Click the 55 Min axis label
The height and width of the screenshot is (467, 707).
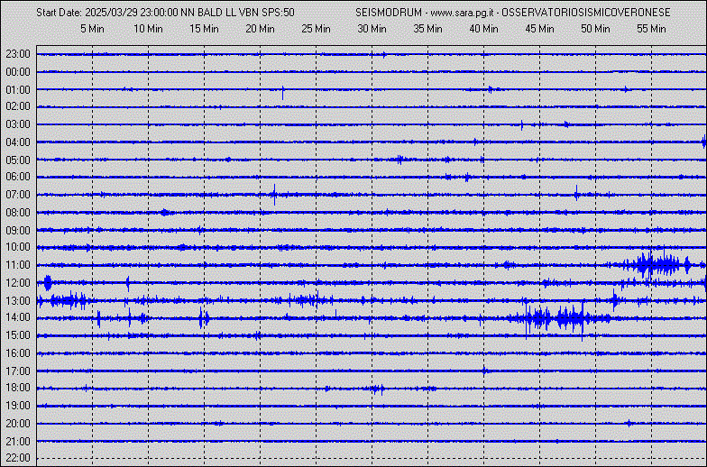tap(651, 29)
